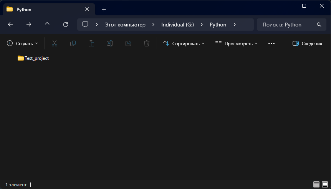Click the Delete trash icon
This screenshot has width=331, height=189.
[x=147, y=43]
